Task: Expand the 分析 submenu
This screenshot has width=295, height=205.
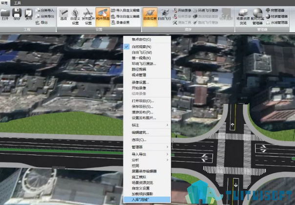Action: pos(147,160)
